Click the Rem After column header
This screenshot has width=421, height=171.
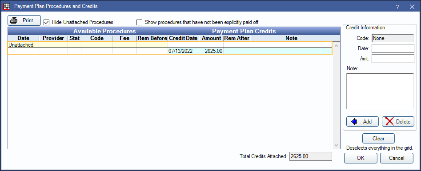[237, 38]
